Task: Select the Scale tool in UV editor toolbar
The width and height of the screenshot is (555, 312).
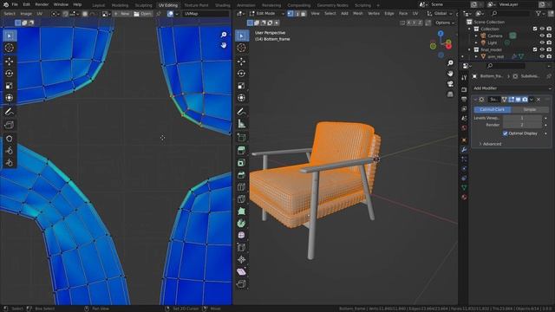Action: 10,86
